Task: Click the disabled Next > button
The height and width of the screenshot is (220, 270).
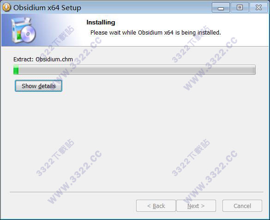Action: (x=196, y=206)
